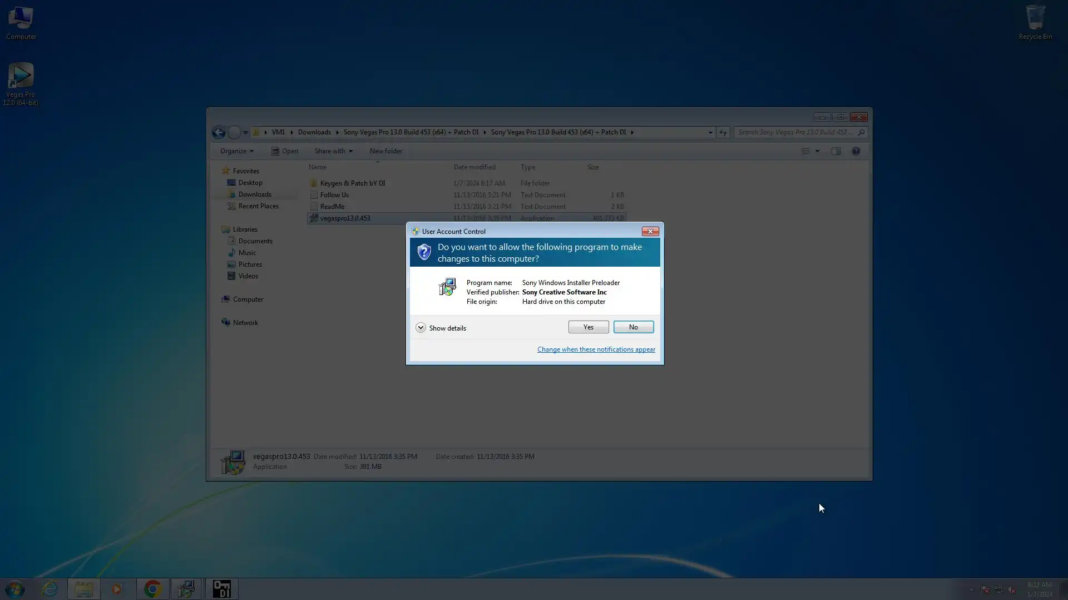
Task: Expand Show details chevron in UAC dialog
Action: (421, 328)
